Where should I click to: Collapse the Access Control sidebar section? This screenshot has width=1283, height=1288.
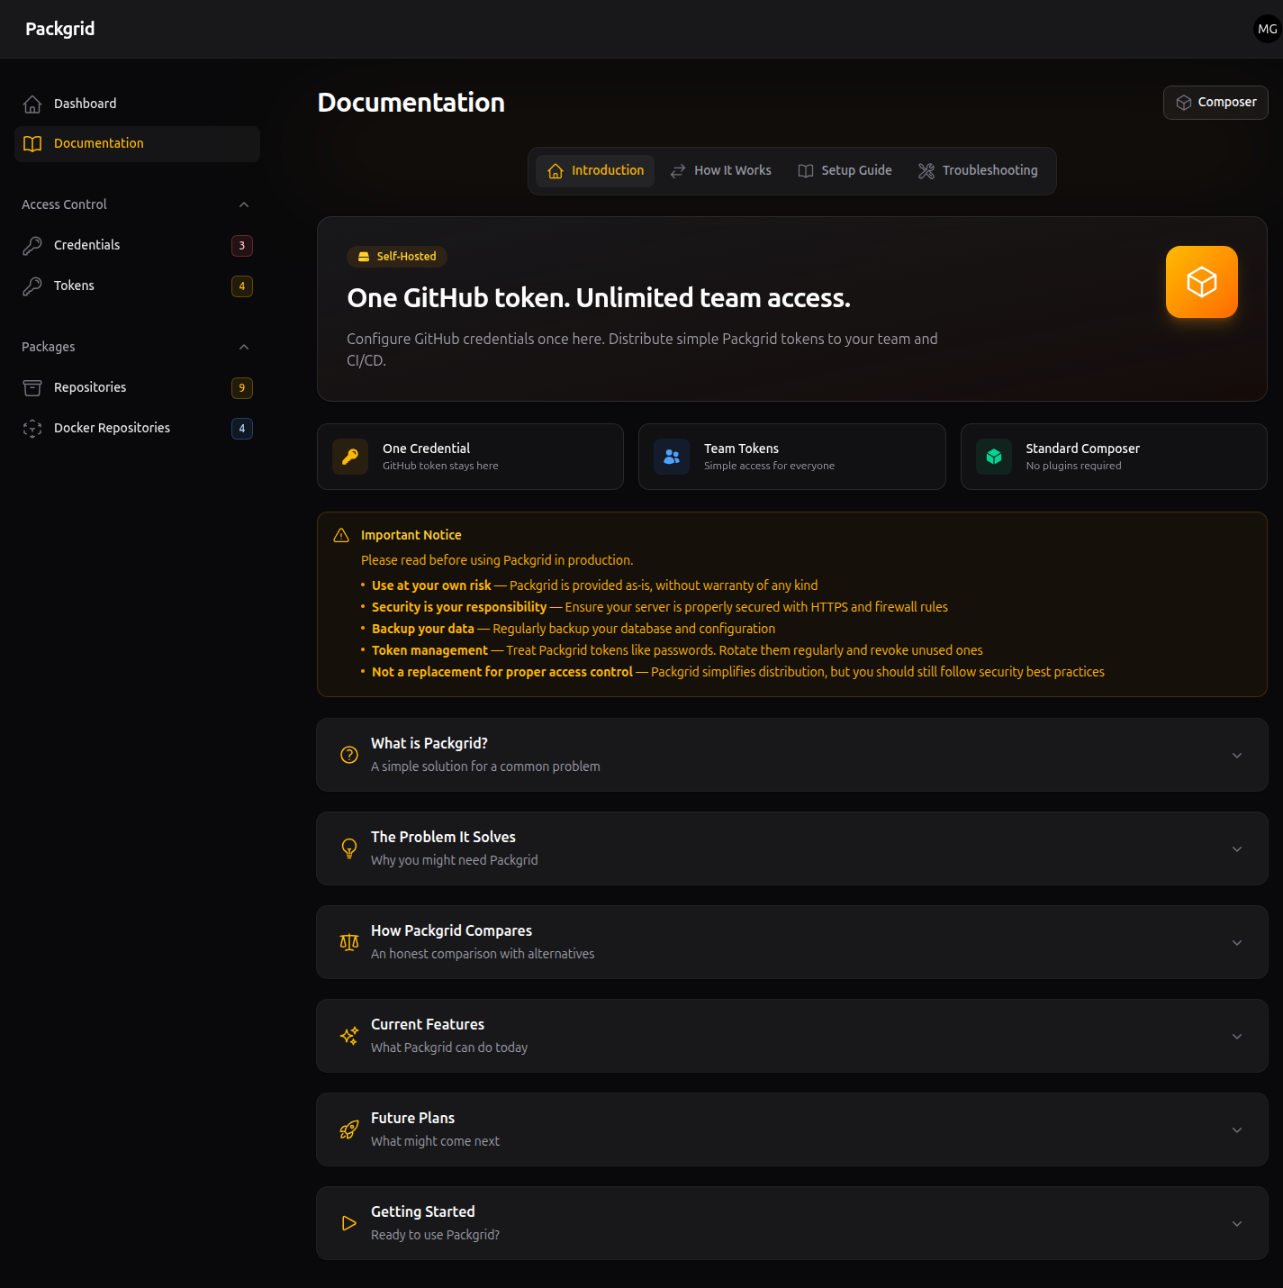[x=244, y=204]
